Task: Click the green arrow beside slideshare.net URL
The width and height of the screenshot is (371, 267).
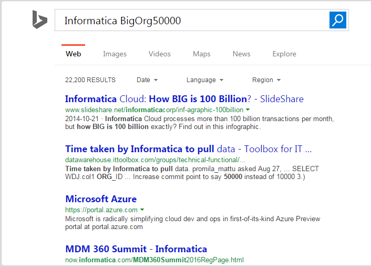Action: [248, 110]
